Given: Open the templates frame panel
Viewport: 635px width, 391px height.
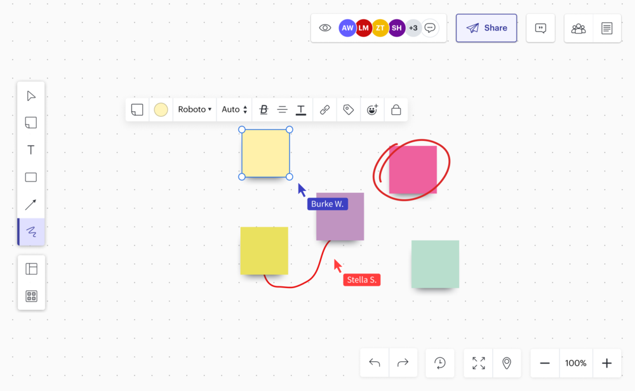Looking at the screenshot, I should tap(31, 269).
